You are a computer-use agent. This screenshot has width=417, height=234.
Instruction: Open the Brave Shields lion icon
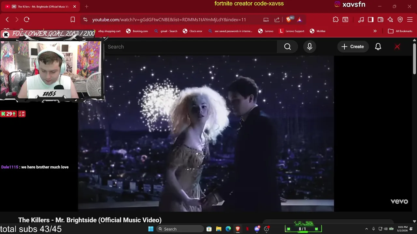pos(289,19)
